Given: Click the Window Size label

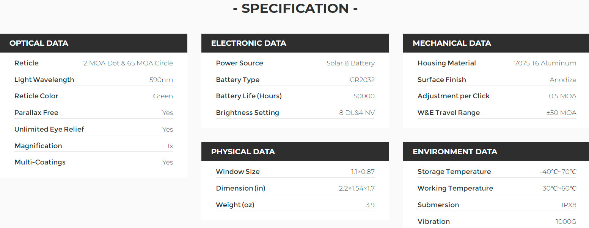Looking at the screenshot, I should [238, 172].
